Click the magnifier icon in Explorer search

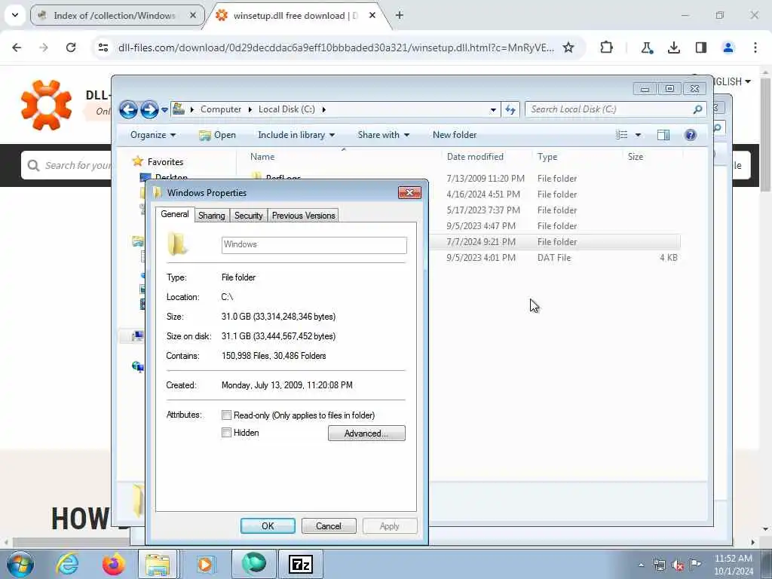coord(697,109)
